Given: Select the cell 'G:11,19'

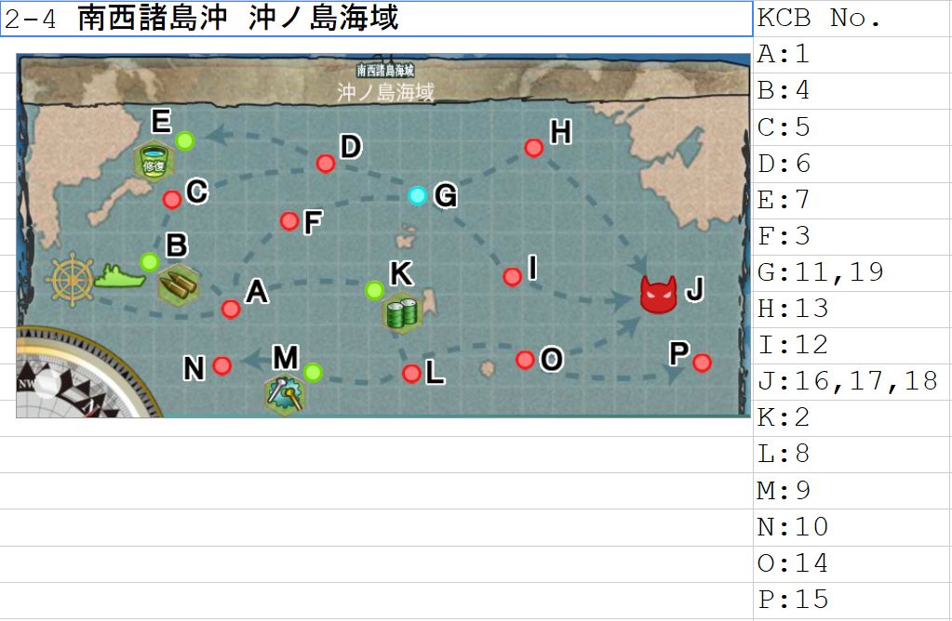Looking at the screenshot, I should (852, 273).
